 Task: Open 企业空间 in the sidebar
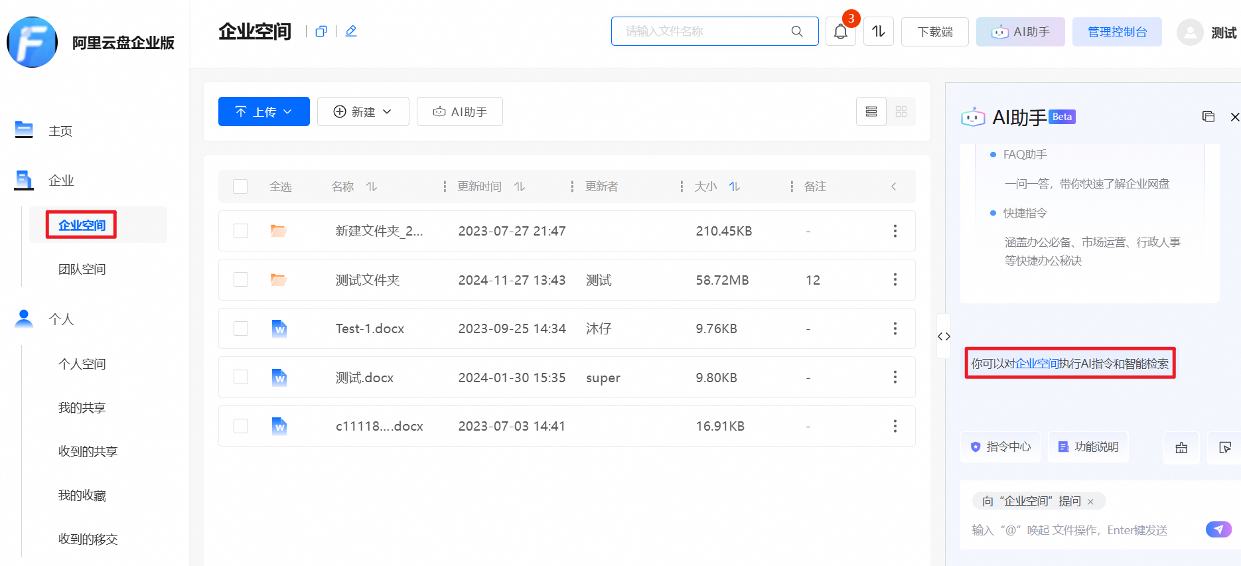(82, 225)
